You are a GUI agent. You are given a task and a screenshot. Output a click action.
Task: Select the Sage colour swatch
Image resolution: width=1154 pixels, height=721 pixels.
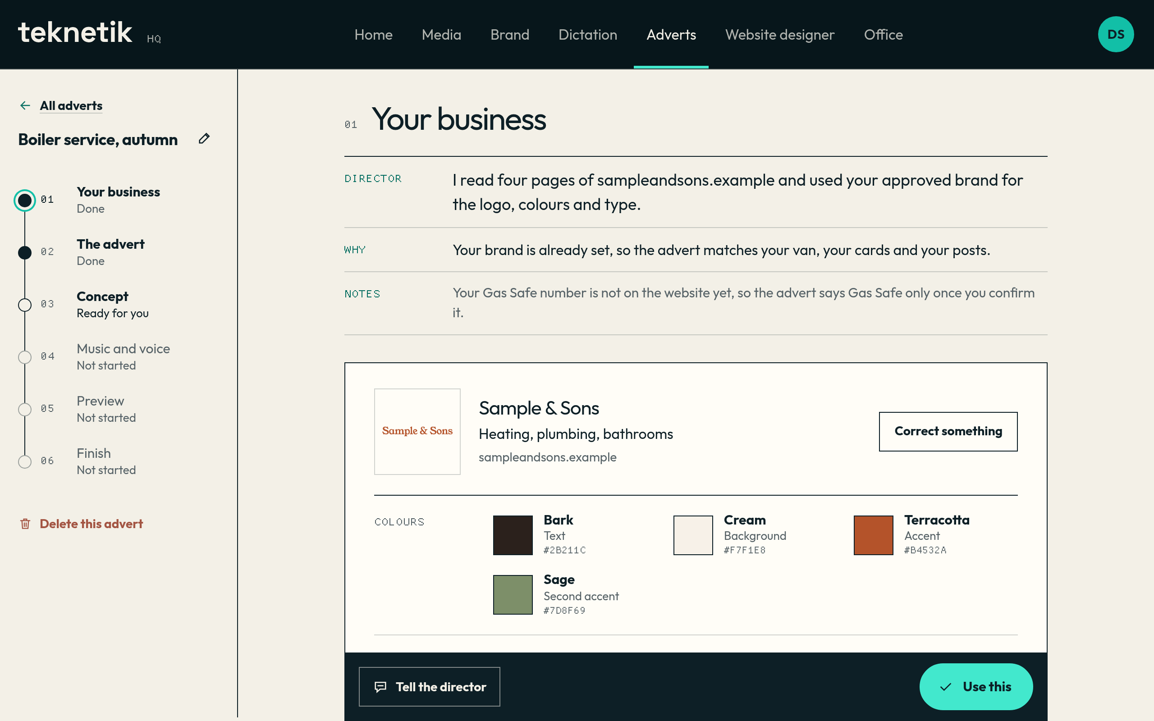click(513, 595)
